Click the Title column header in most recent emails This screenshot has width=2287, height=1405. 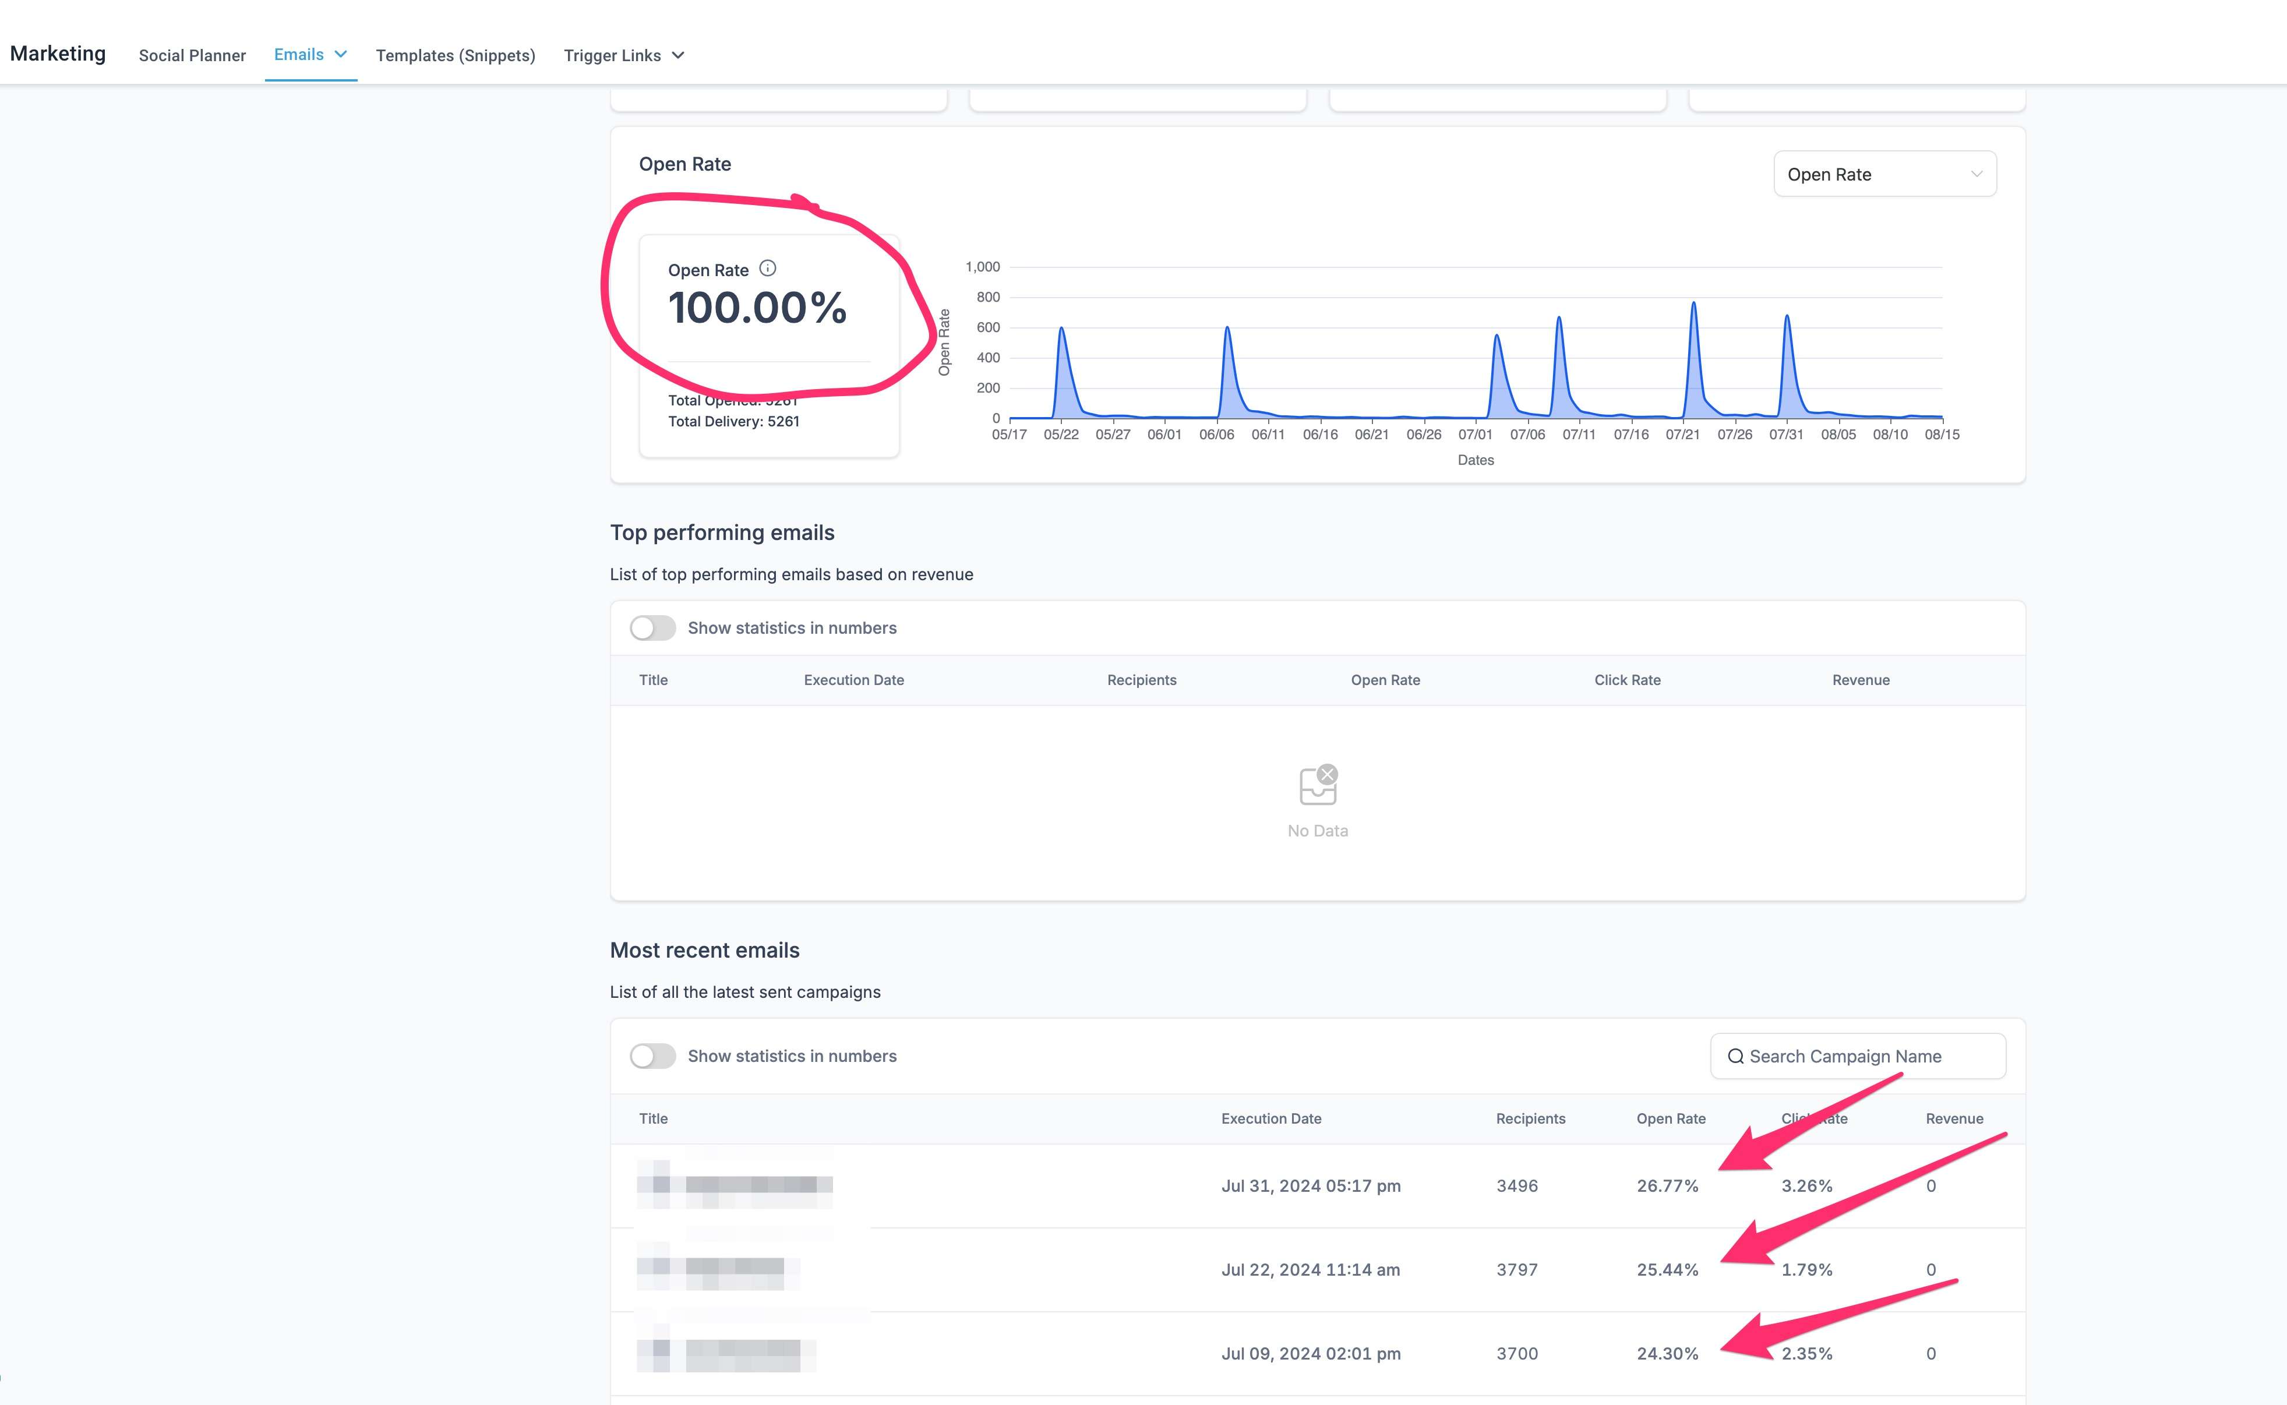click(653, 1119)
